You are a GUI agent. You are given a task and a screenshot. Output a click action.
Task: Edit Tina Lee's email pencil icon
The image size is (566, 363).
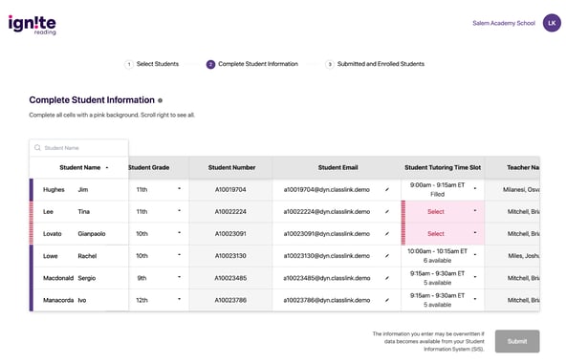387,211
